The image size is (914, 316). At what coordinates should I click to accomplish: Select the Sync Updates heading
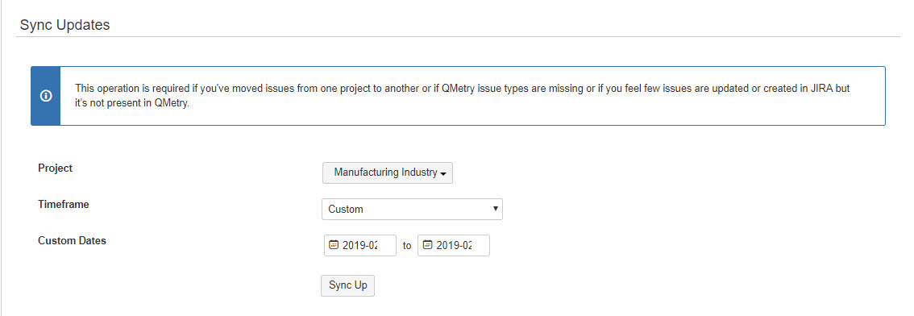point(64,25)
